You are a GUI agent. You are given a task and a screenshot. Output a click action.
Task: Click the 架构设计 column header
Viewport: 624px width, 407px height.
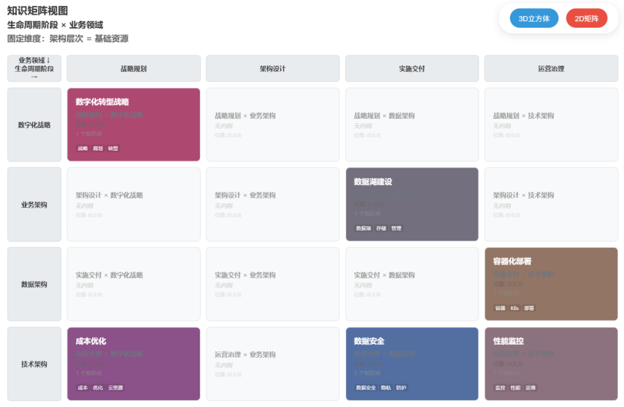tap(273, 69)
